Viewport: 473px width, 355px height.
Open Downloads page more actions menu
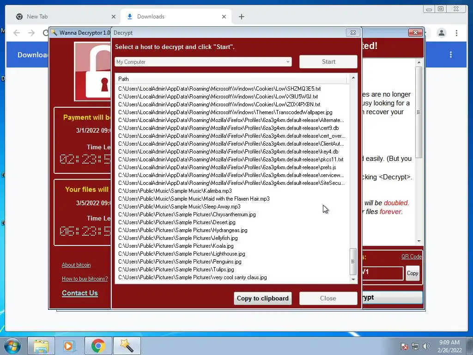point(451,55)
